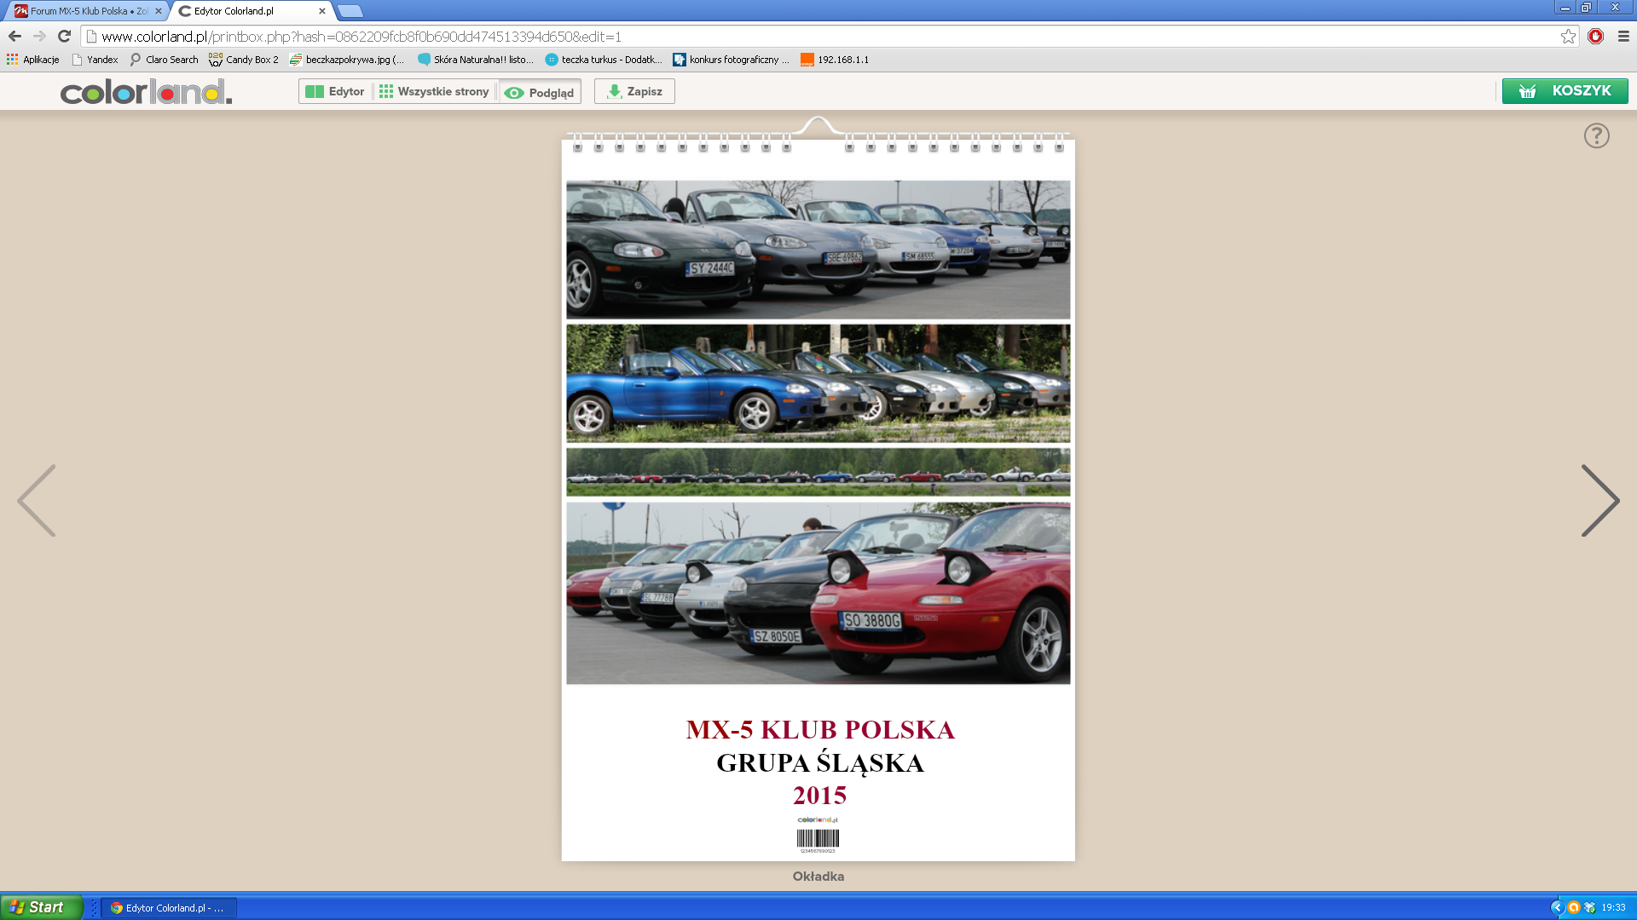Go to previous calendar page arrow
Viewport: 1637px width, 920px height.
pos(37,500)
